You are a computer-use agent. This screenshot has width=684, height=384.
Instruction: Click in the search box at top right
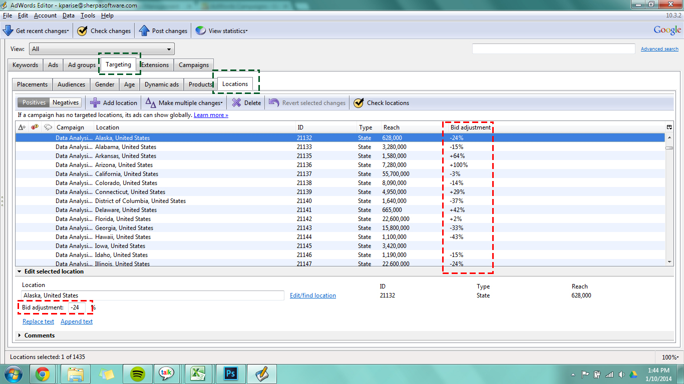pos(554,48)
